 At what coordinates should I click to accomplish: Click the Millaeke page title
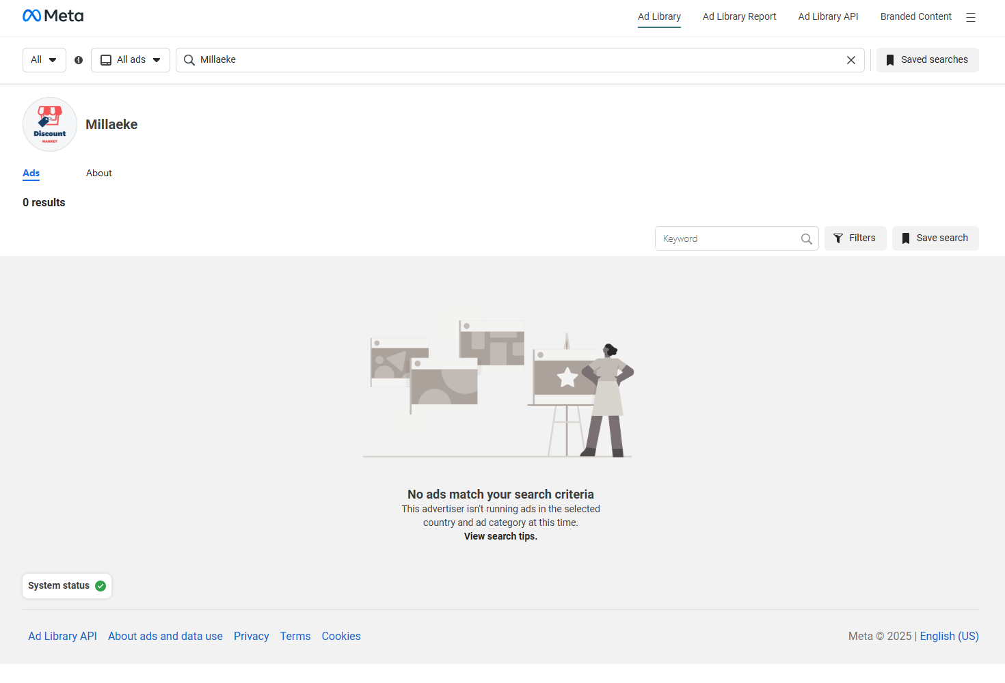(111, 124)
